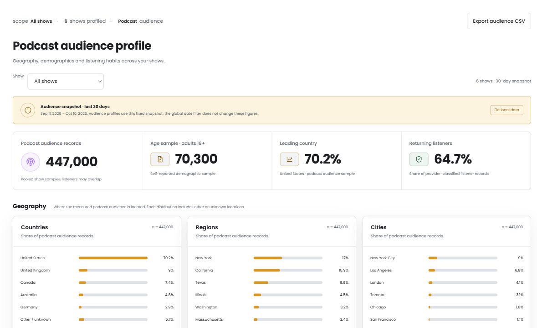Click the Illinois row label
Screen dimensions: 537x328
click(x=201, y=295)
